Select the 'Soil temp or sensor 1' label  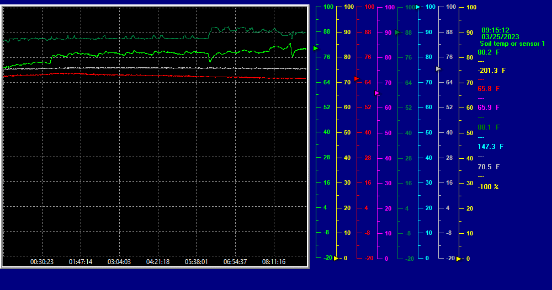[x=512, y=44]
